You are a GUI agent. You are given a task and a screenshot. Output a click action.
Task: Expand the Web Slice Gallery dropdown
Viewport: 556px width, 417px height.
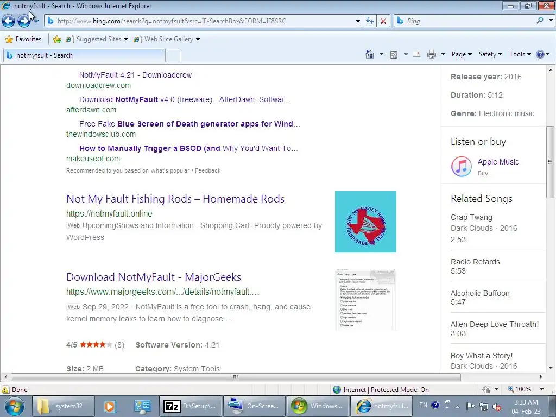(198, 39)
